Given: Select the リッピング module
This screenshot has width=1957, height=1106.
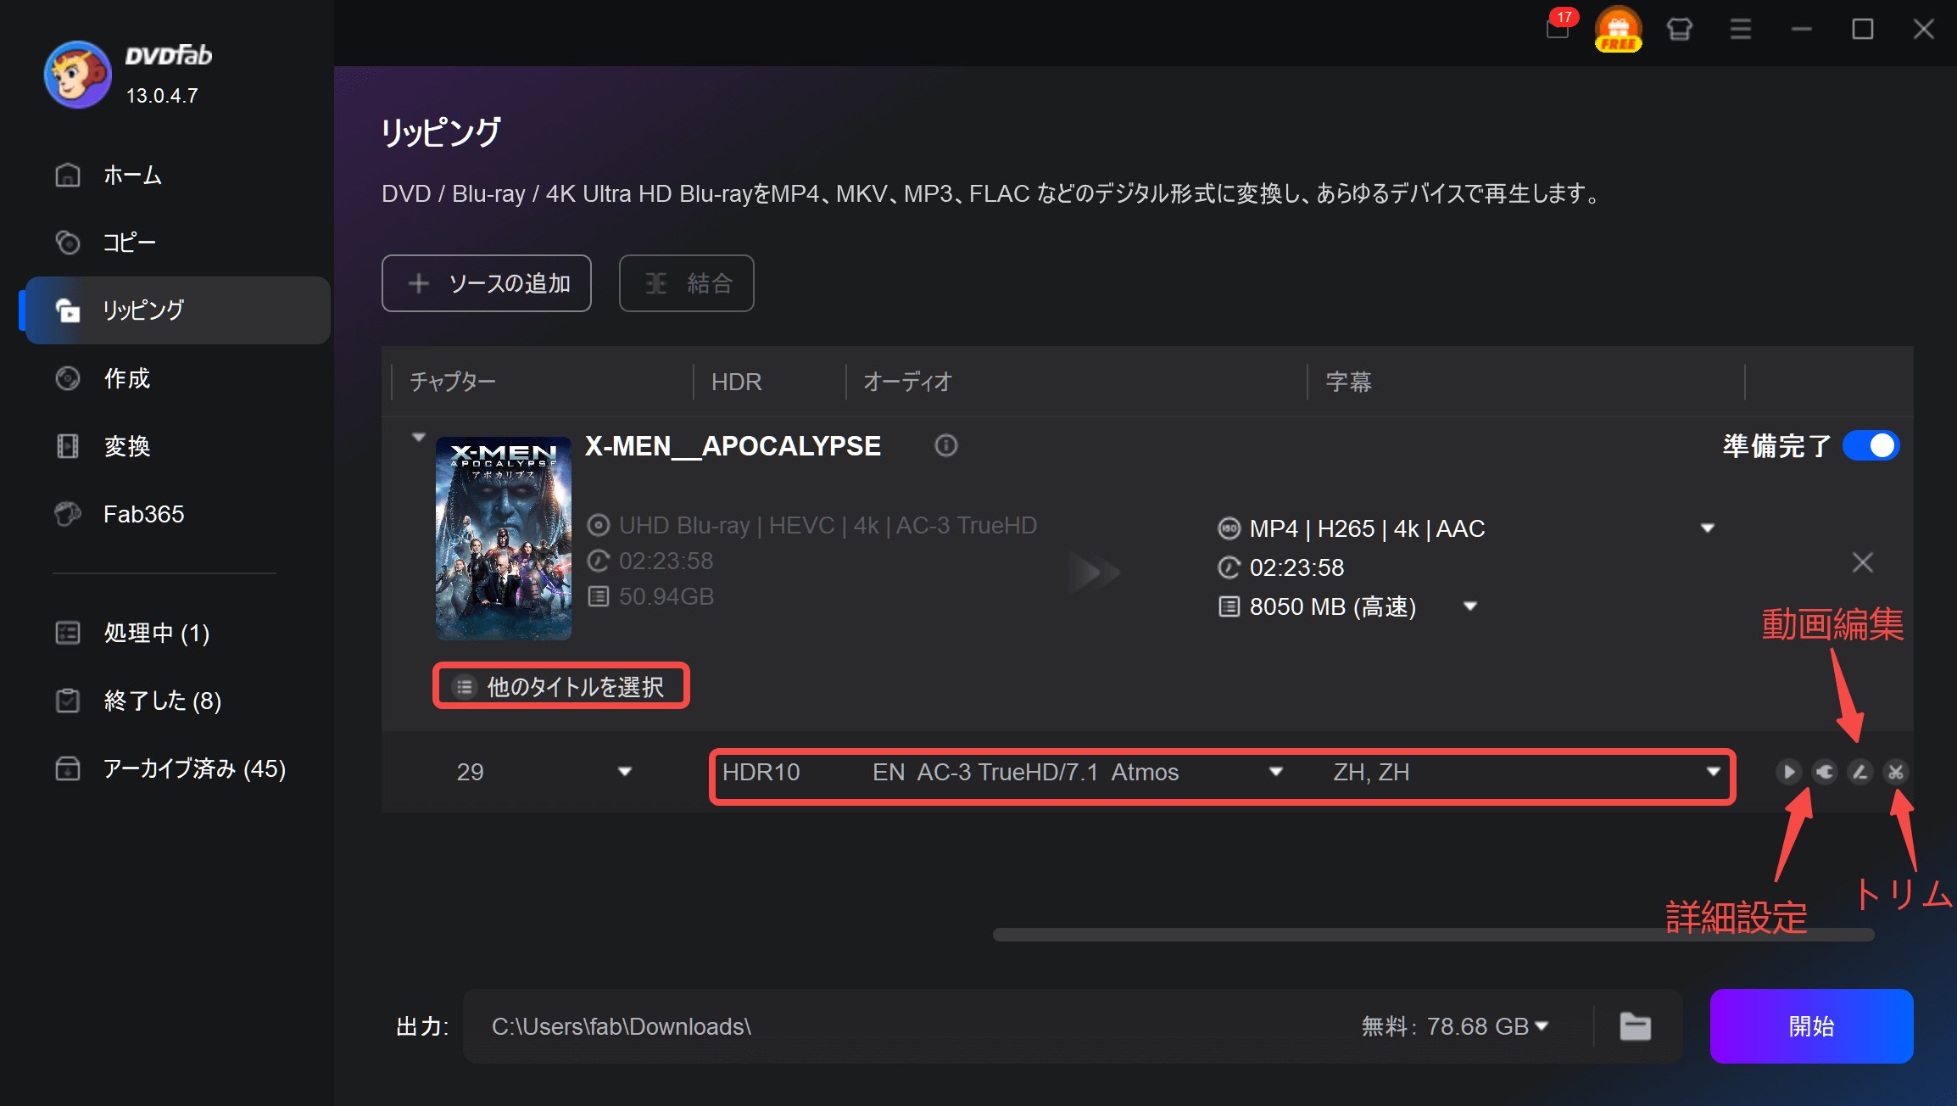Looking at the screenshot, I should [x=178, y=310].
